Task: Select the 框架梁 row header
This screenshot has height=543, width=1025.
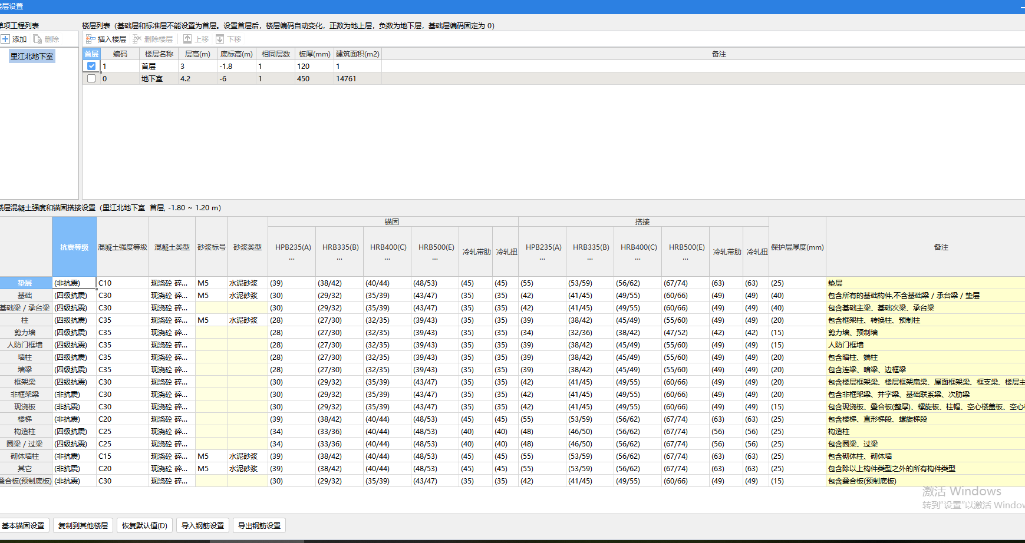Action: (25, 382)
